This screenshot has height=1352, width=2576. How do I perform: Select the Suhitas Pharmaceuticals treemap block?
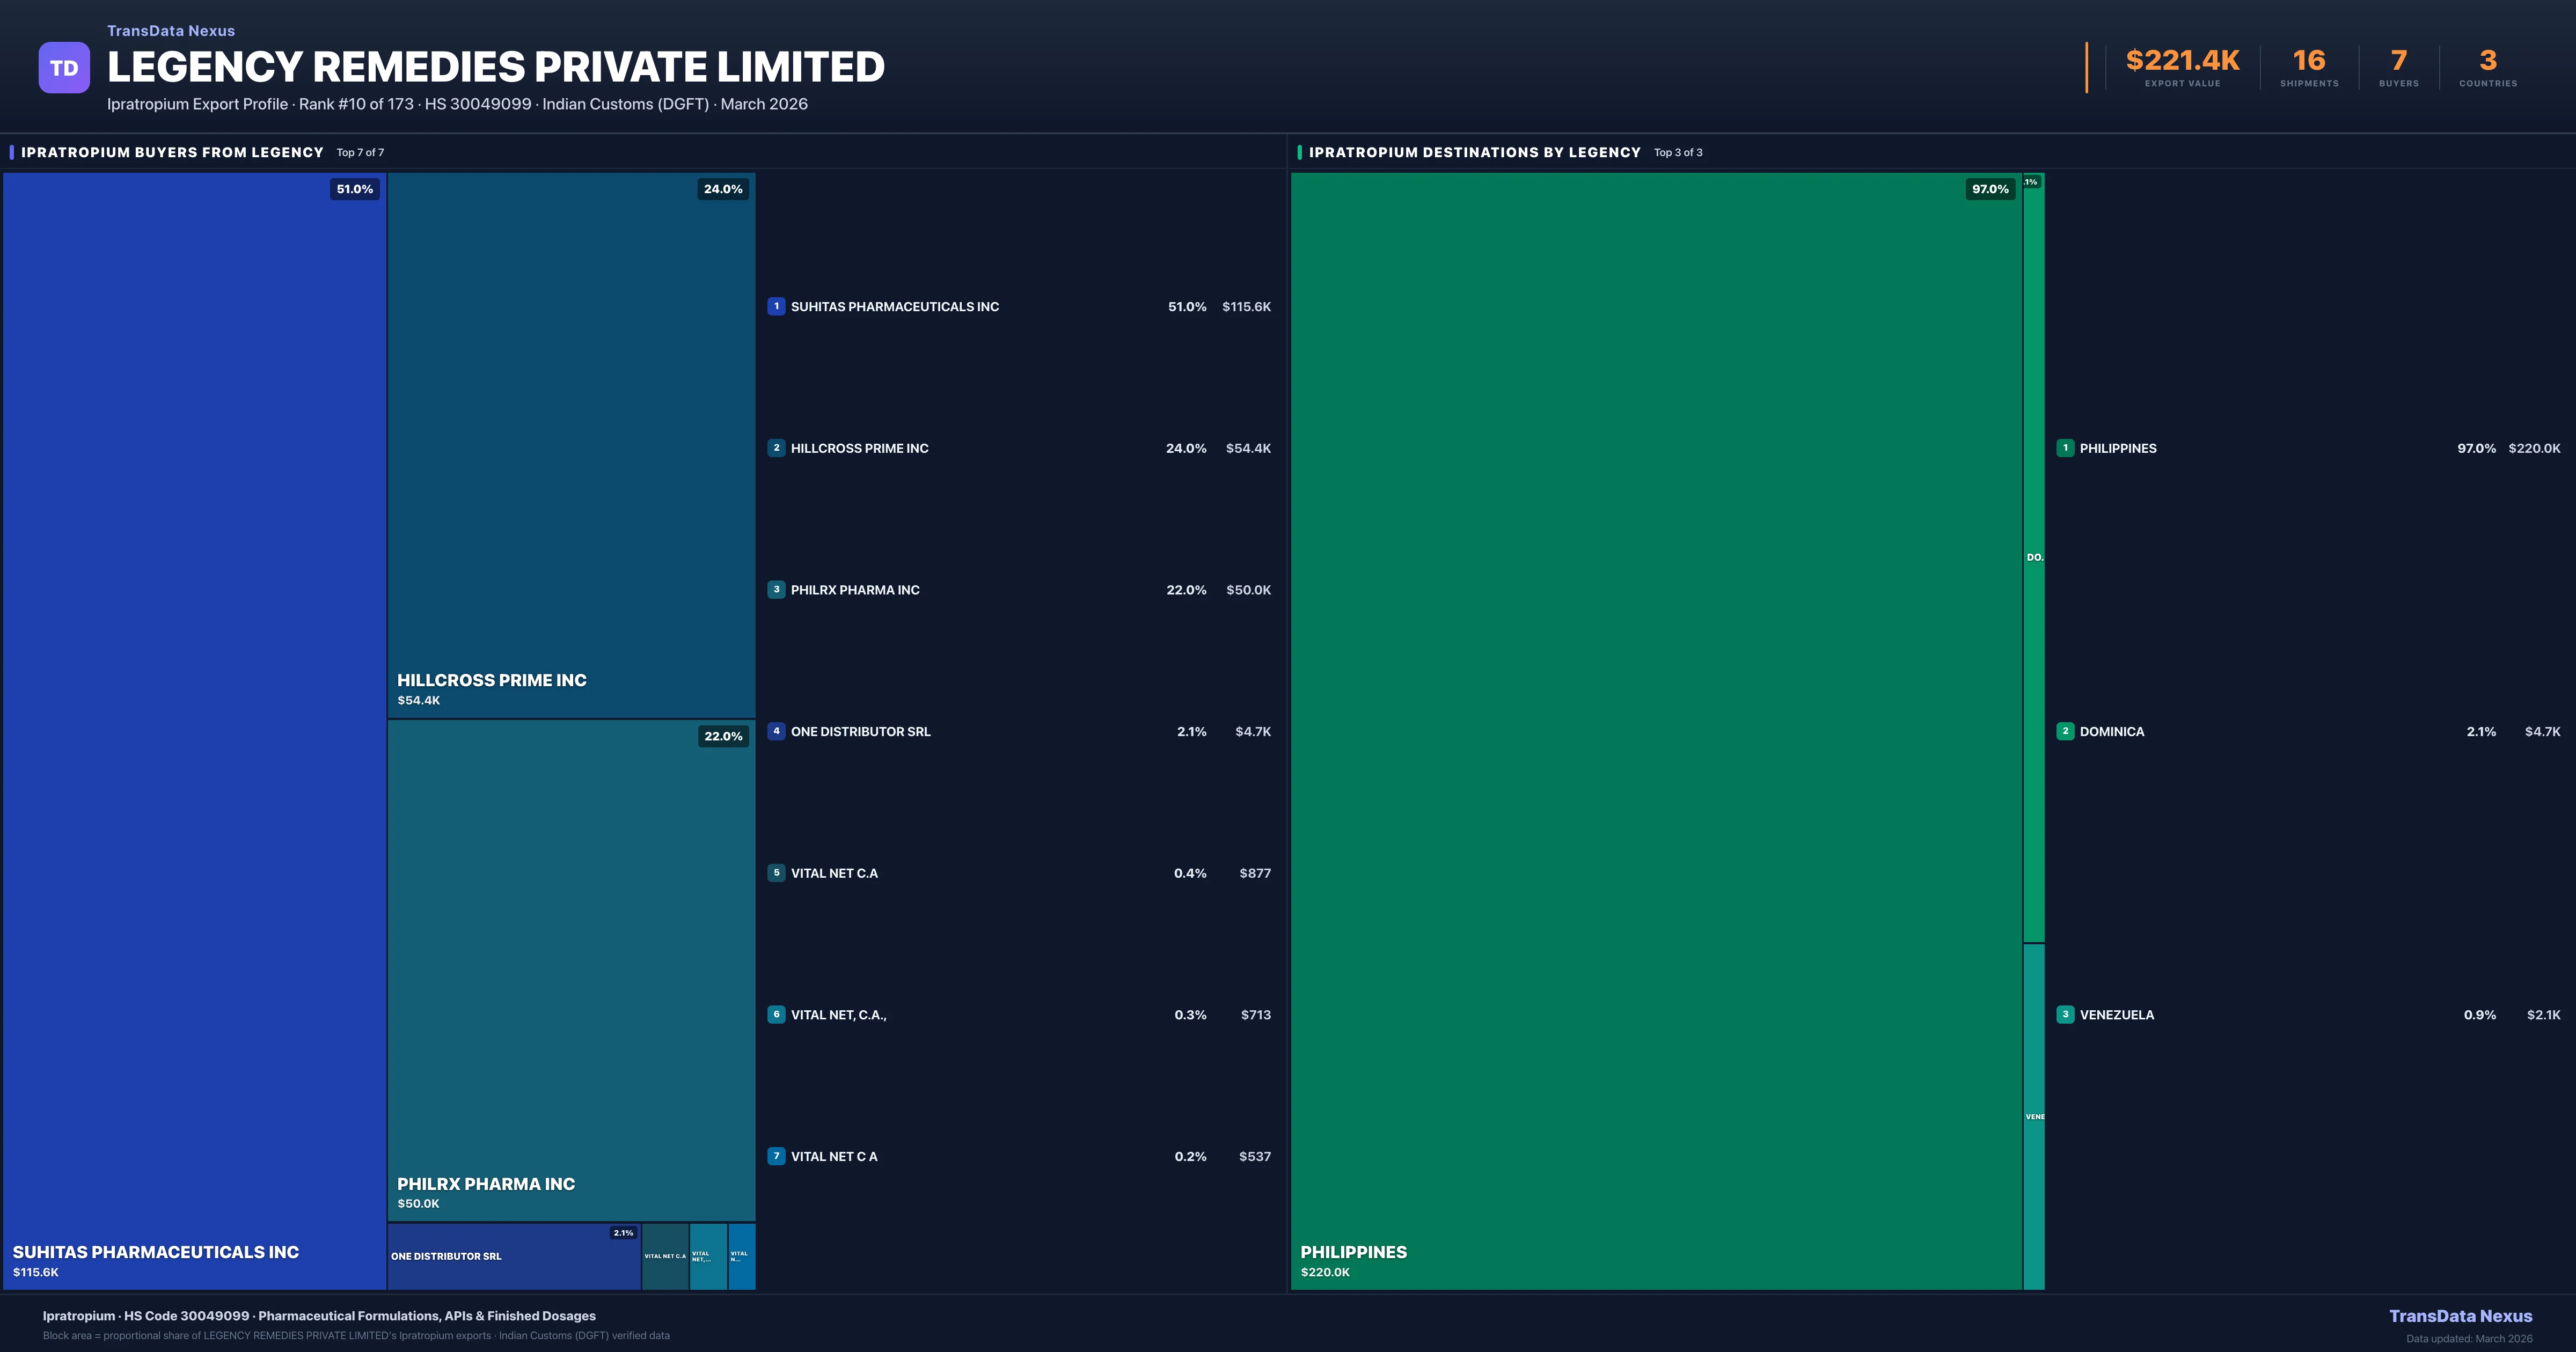tap(194, 730)
